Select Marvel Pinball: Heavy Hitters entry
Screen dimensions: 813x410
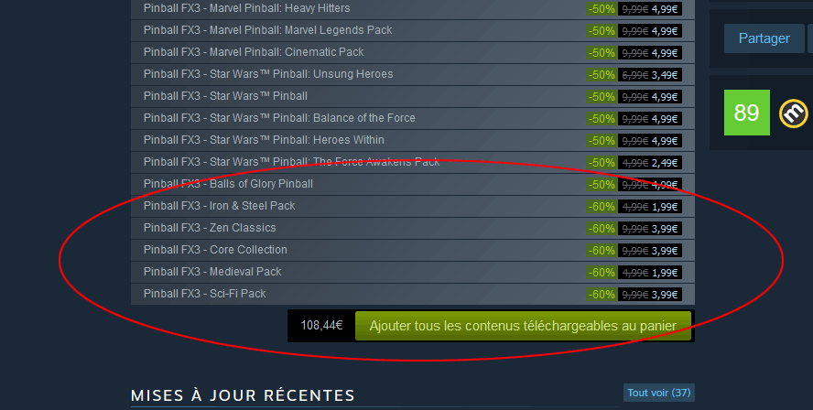(413, 9)
